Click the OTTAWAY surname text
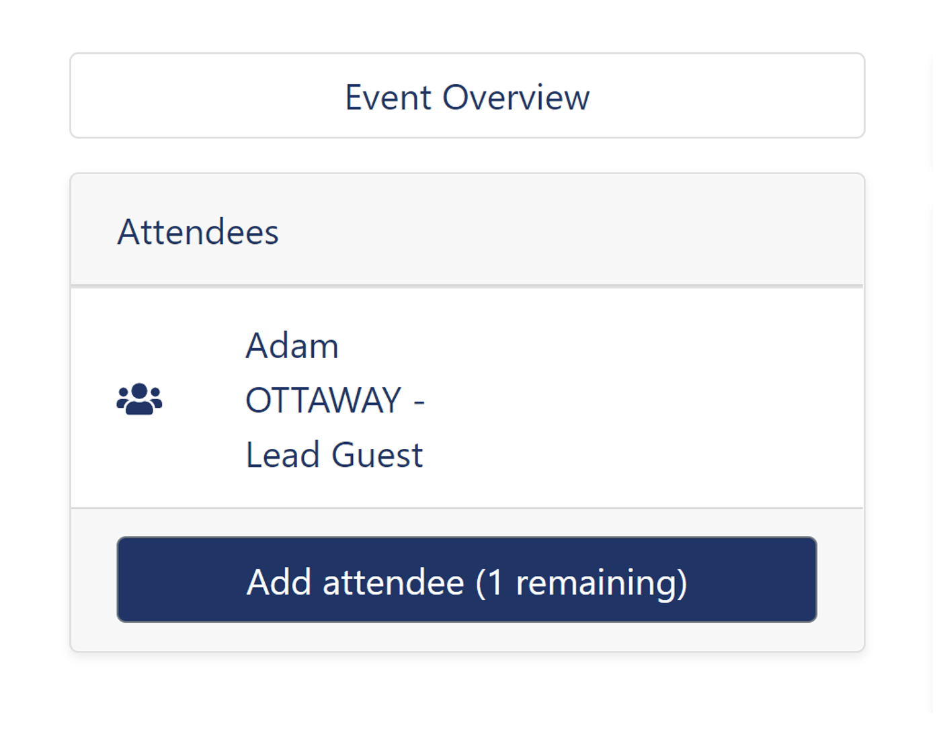Image resolution: width=937 pixels, height=729 pixels. [323, 400]
